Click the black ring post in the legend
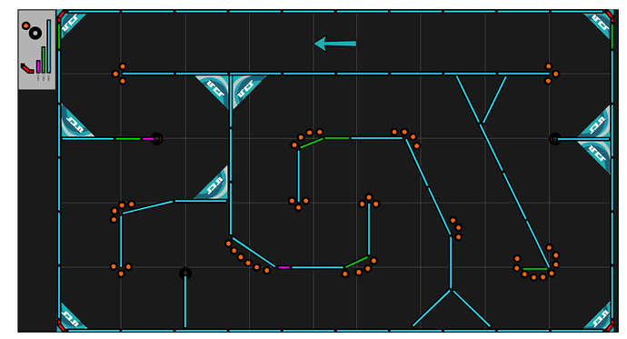Screen dimensions: 627x339 pos(35,34)
